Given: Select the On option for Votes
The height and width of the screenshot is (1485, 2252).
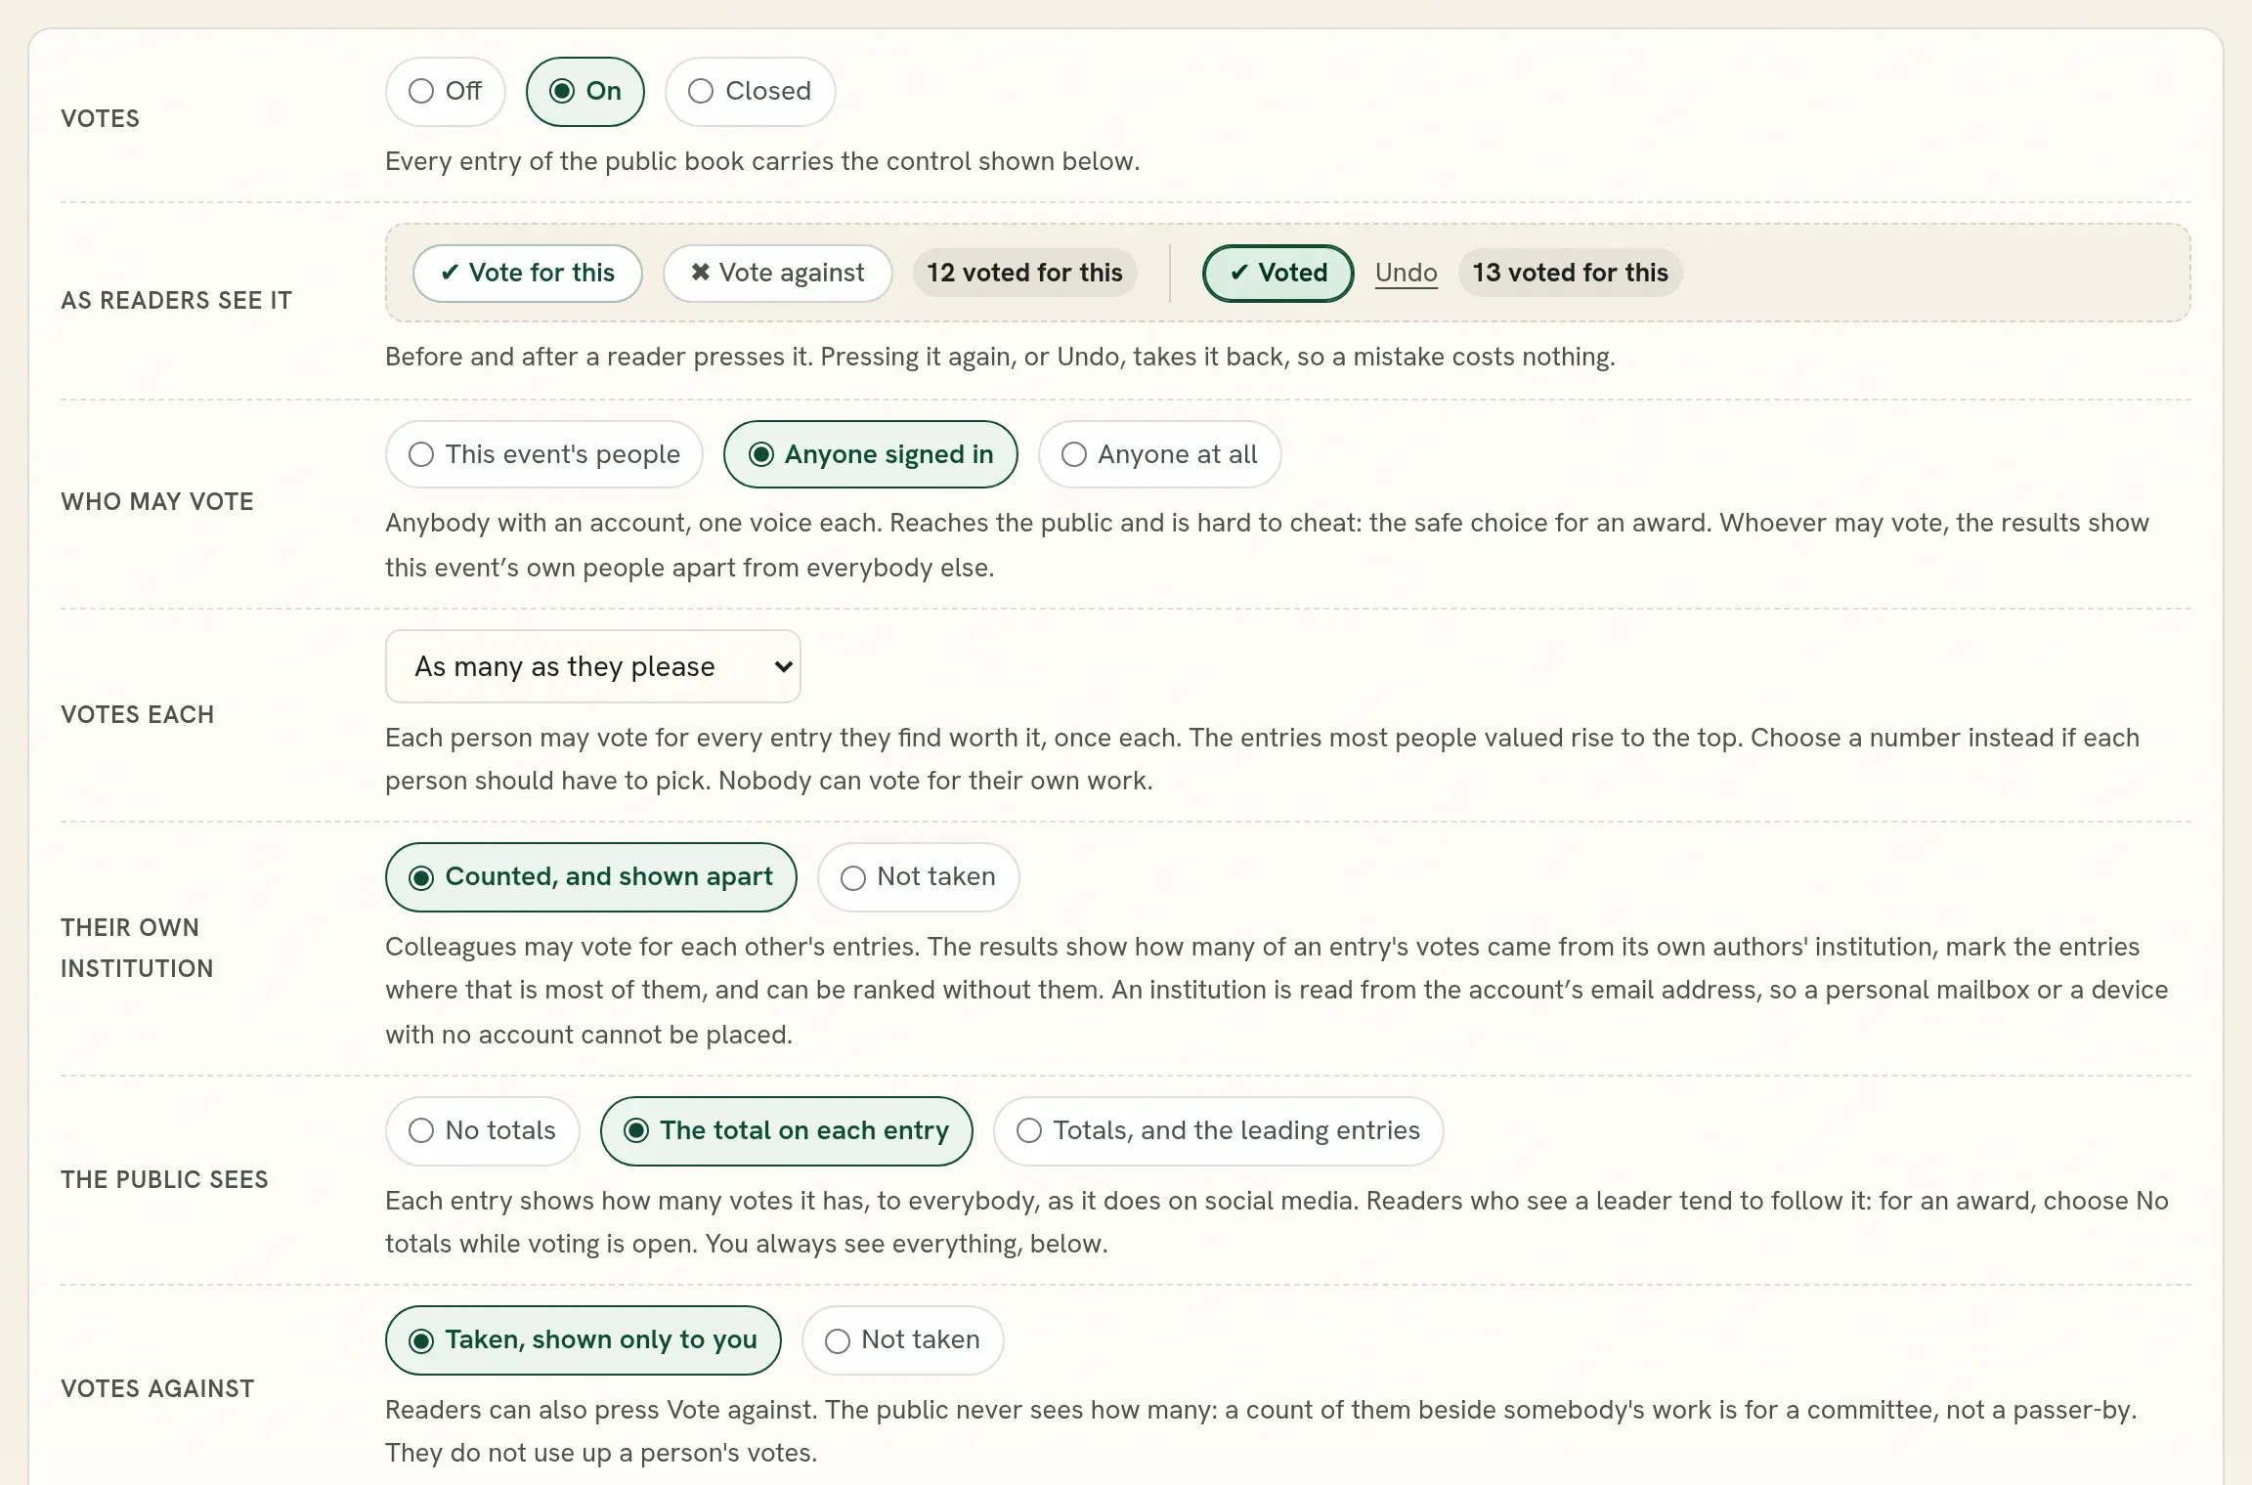Looking at the screenshot, I should coord(585,92).
